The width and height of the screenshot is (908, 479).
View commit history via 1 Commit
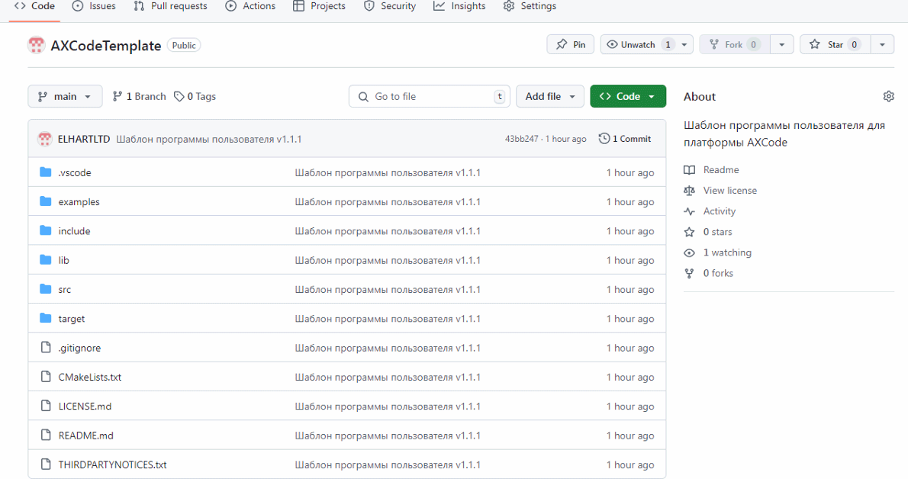[x=625, y=139]
